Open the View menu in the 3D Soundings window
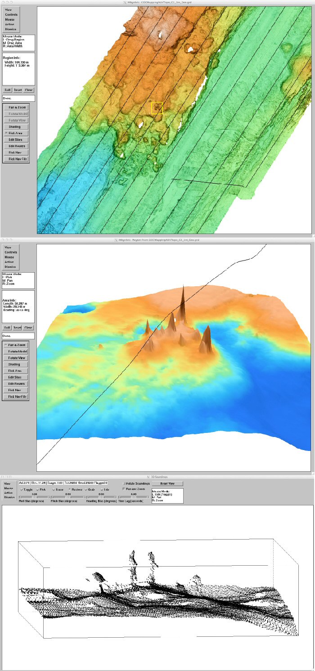The image size is (315, 671). (x=8, y=484)
